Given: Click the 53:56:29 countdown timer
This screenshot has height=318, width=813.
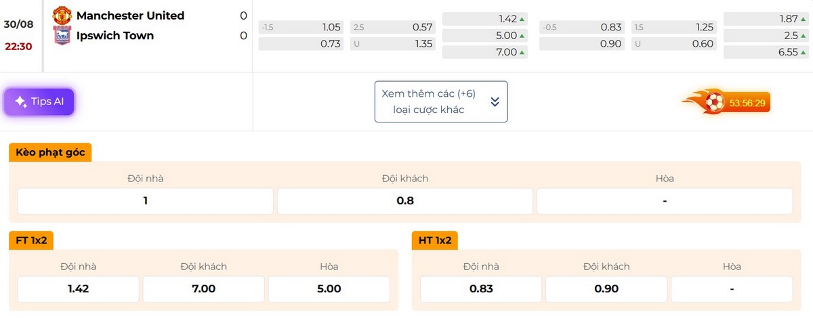Looking at the screenshot, I should [747, 104].
